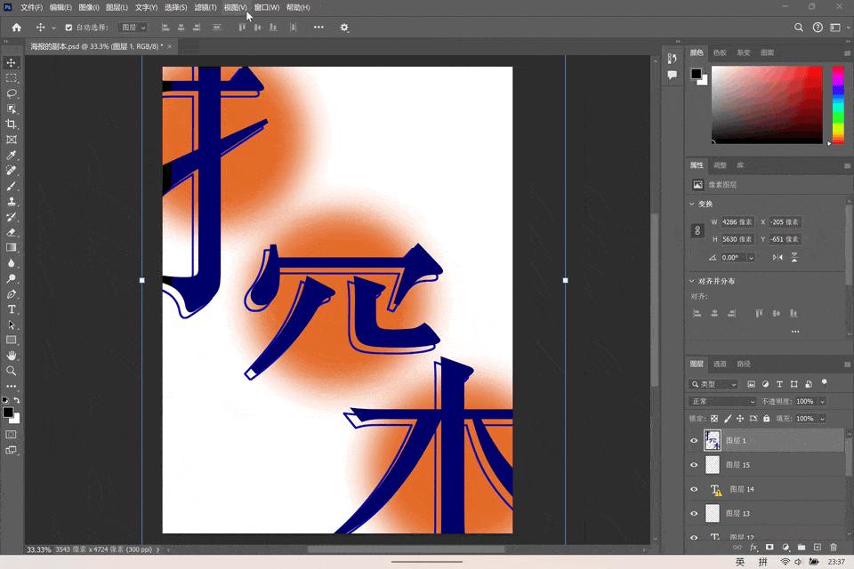
Task: Activate the Zoom magnifier tool
Action: 12,371
